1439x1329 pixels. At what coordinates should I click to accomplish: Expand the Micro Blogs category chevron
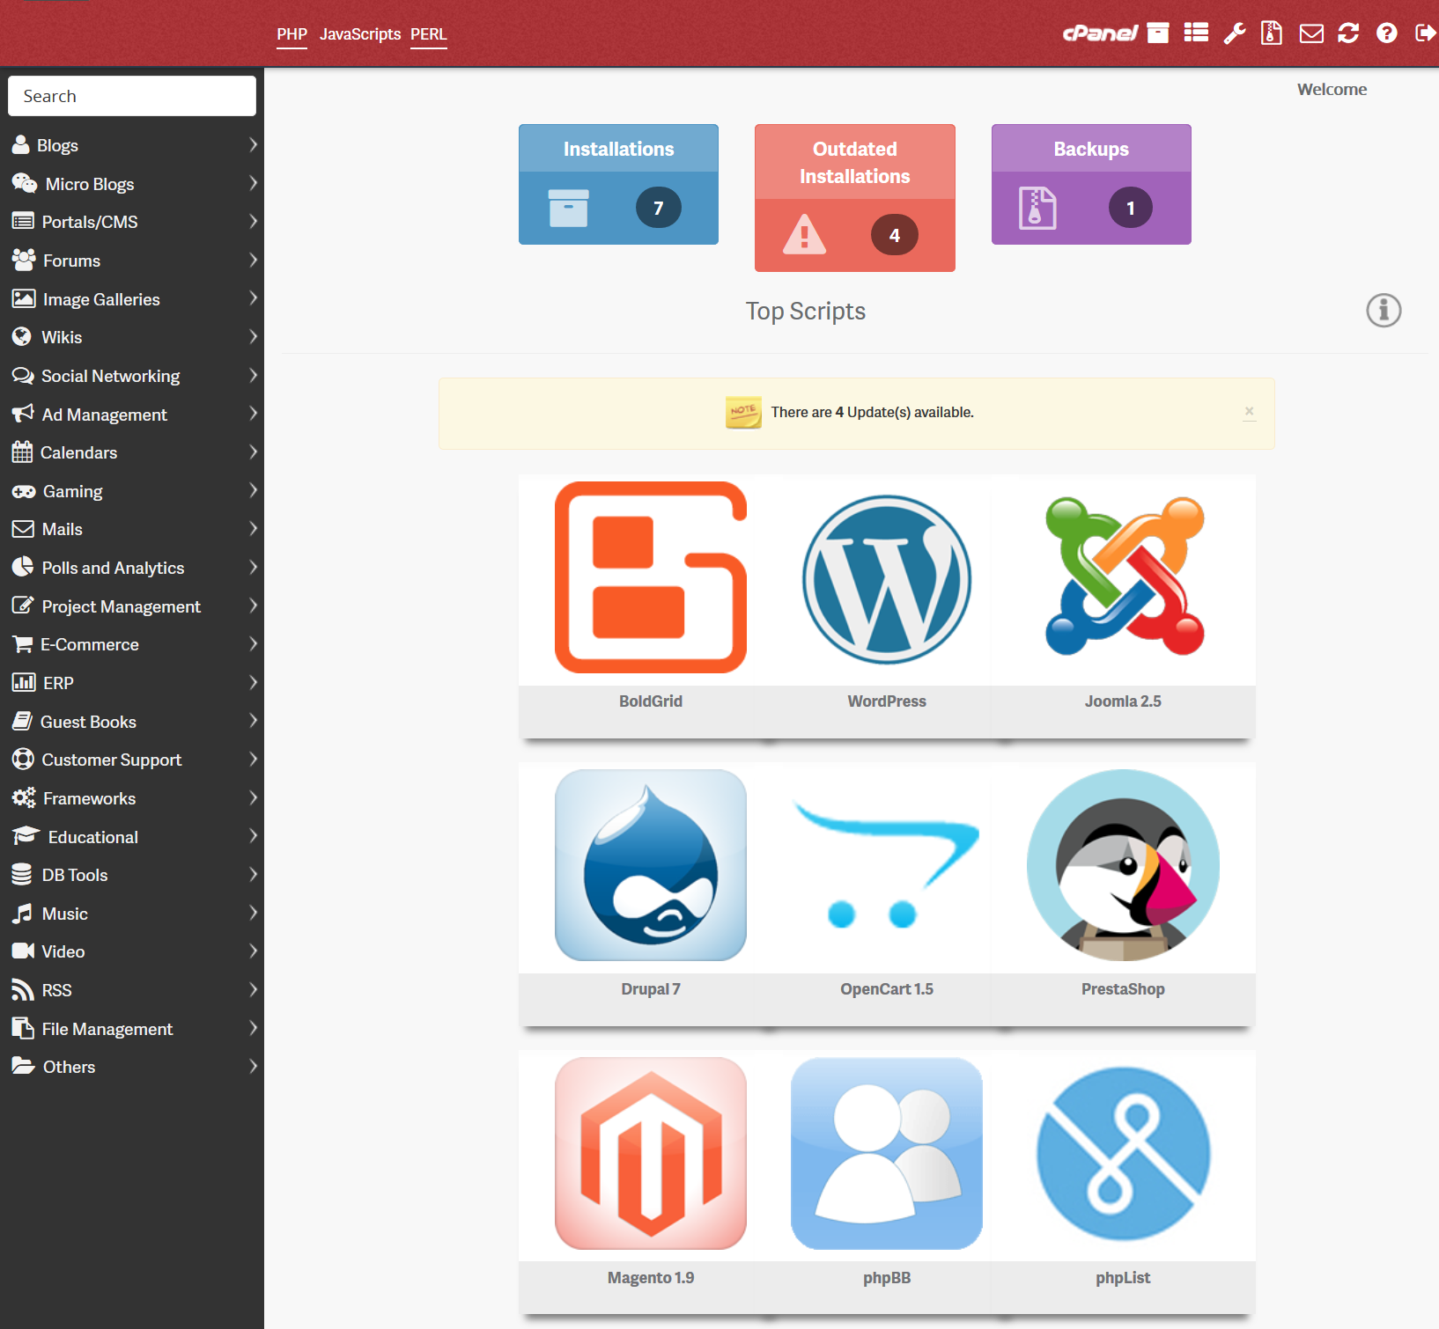[253, 183]
